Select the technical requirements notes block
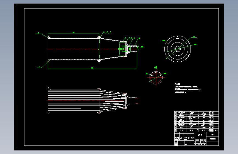Image resolution: width=238 pixels, height=154 pixels. 188,88
